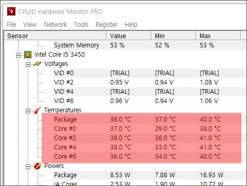247x186 pixels.
Task: Click Package power max 16.93 W
Action: (211, 175)
